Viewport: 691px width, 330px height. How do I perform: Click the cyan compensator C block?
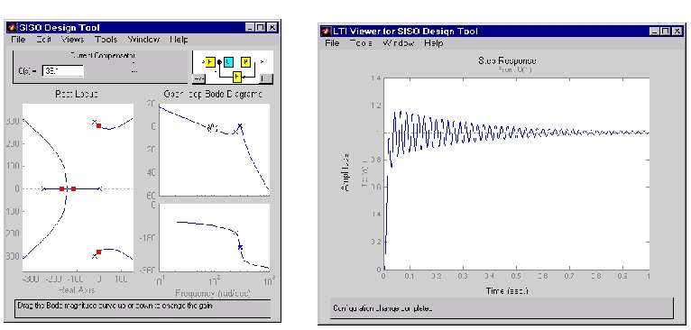pos(228,61)
